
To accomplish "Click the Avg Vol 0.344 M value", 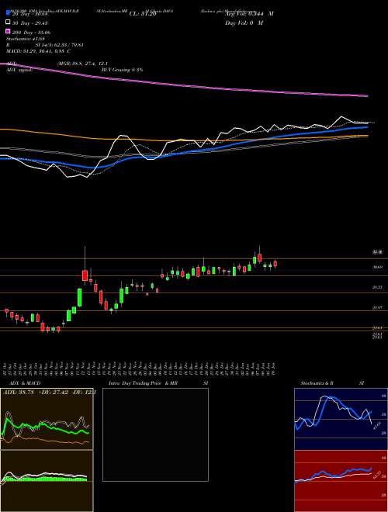I will (249, 14).
